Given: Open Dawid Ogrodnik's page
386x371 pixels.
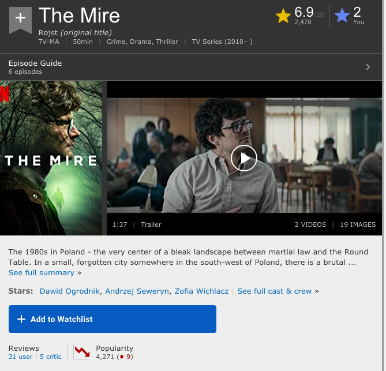Looking at the screenshot, I should [70, 291].
